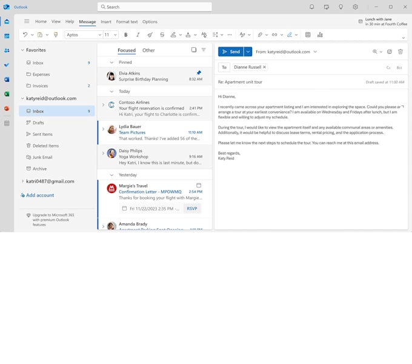
Task: Toggle the hamburger navigation pane icon
Action: coord(27,21)
